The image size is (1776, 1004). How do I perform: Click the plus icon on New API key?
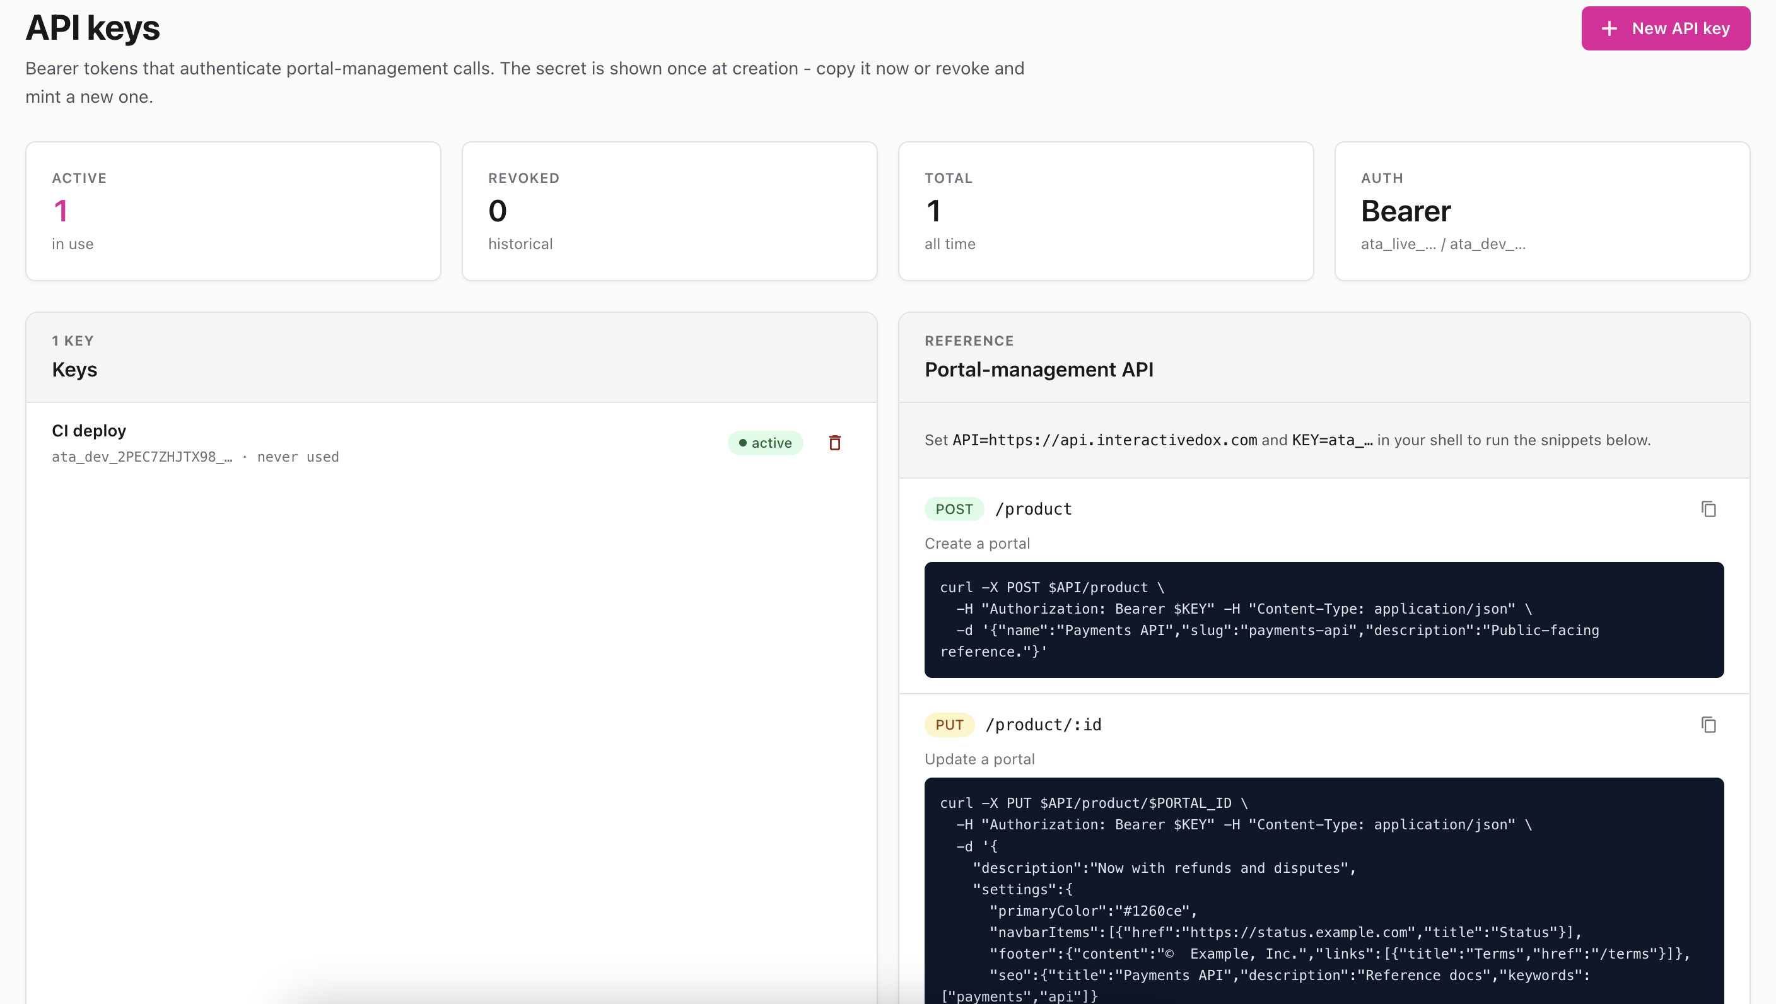(1609, 28)
